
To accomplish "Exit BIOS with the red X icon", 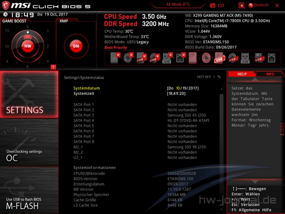I will coord(277,5).
